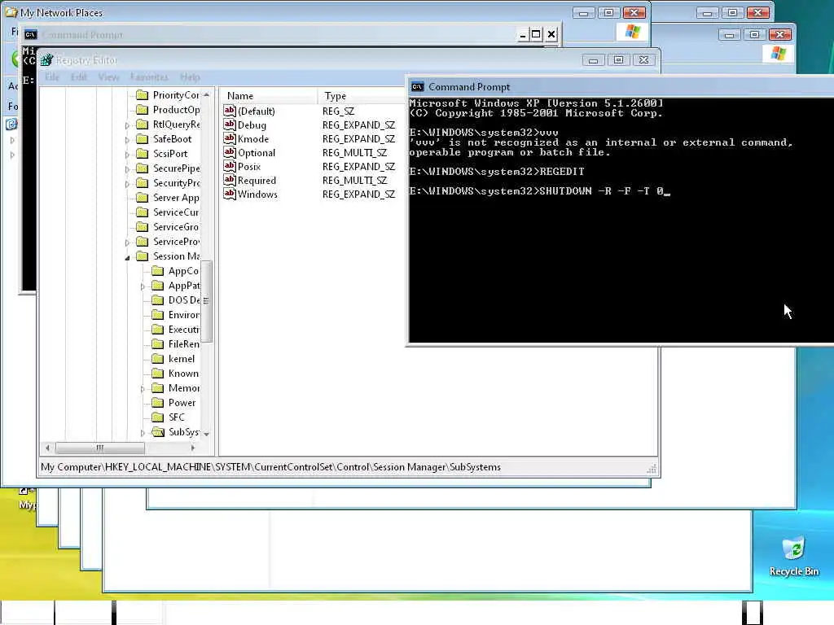Click the Server Applications folder icon
The height and width of the screenshot is (625, 834).
[142, 197]
